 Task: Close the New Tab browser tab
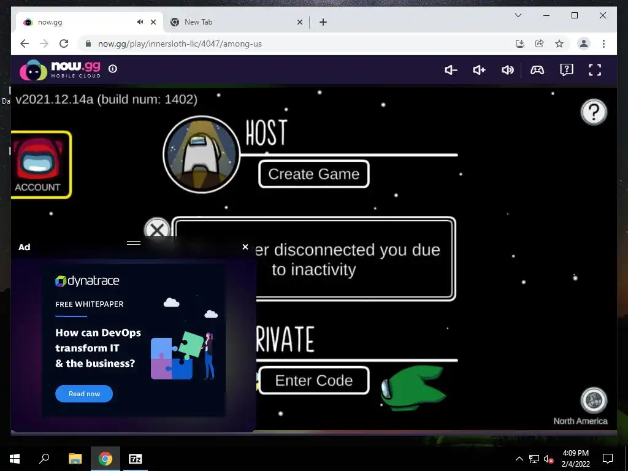pos(299,22)
